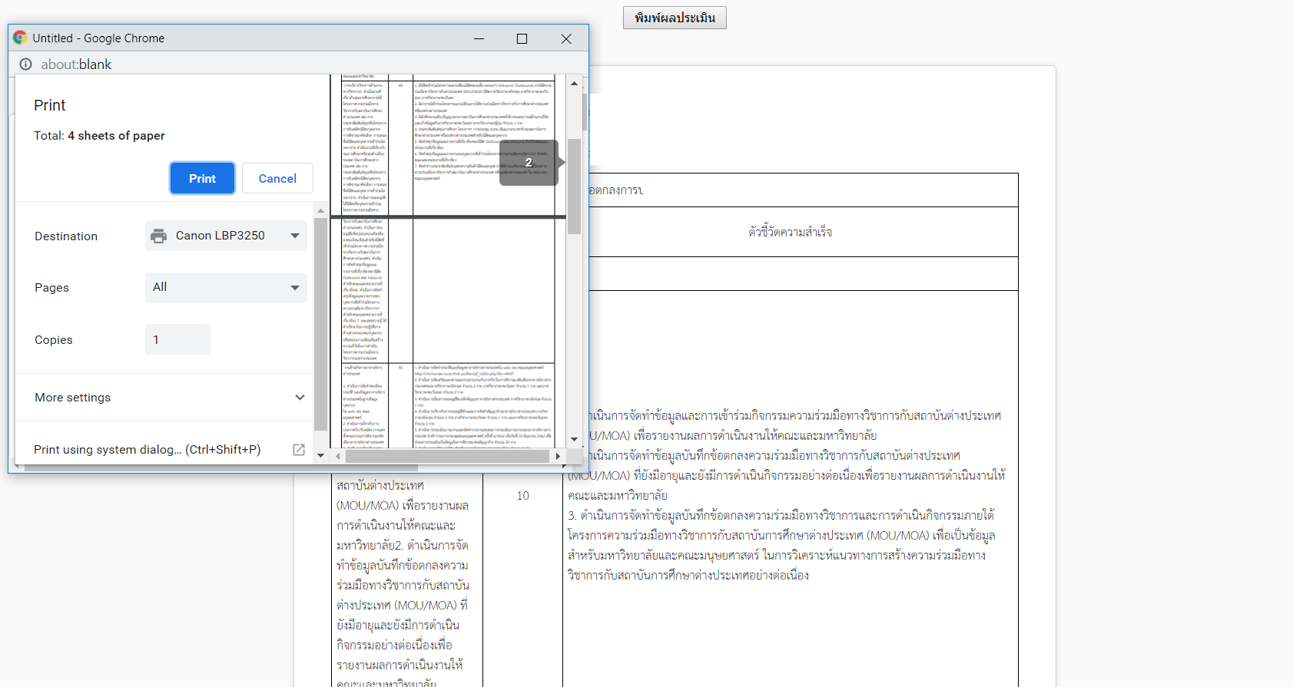Click the Chrome logo in title bar
1293x687 pixels.
click(20, 38)
